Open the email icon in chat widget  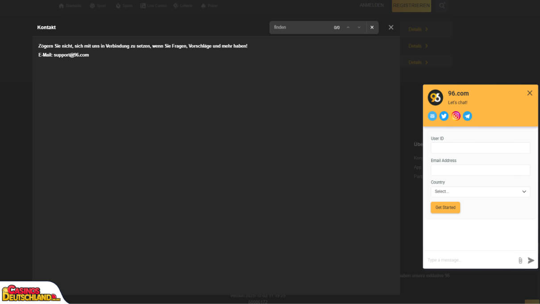(x=432, y=116)
